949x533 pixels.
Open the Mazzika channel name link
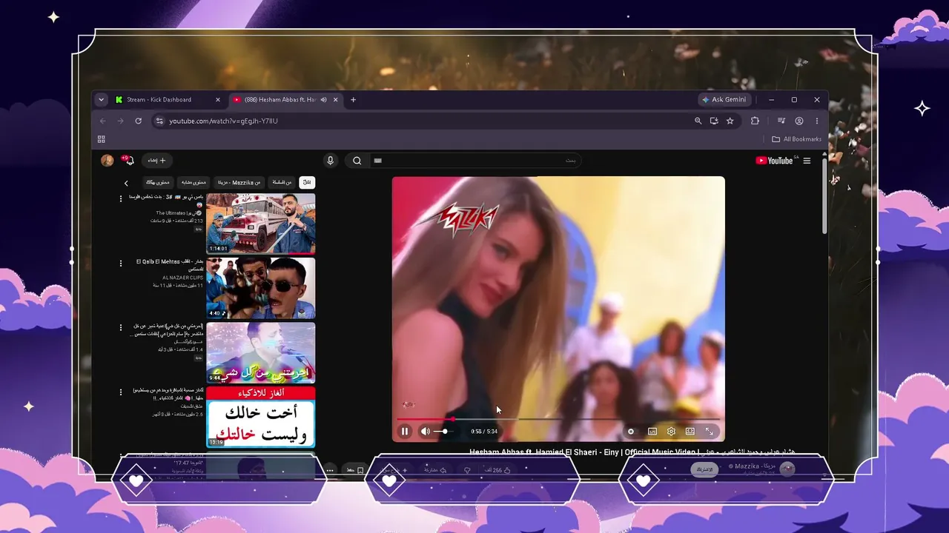coord(754,466)
